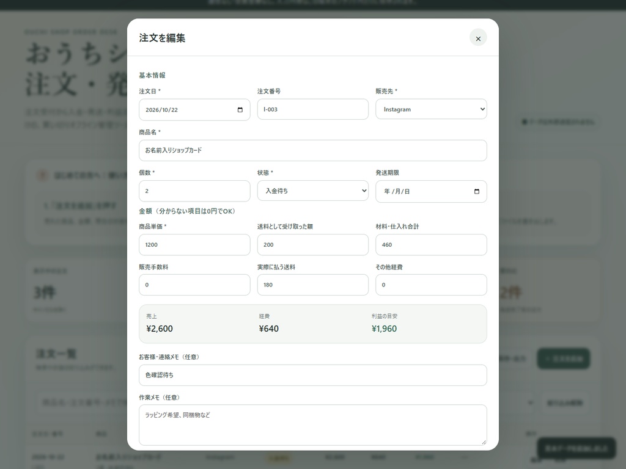This screenshot has height=469, width=626.
Task: Click the 送料として受け取った額 field with 200
Action: [x=312, y=244]
